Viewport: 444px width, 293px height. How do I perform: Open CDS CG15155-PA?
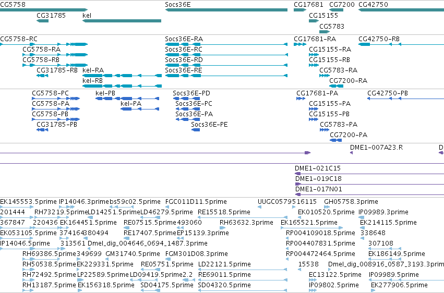click(314, 109)
